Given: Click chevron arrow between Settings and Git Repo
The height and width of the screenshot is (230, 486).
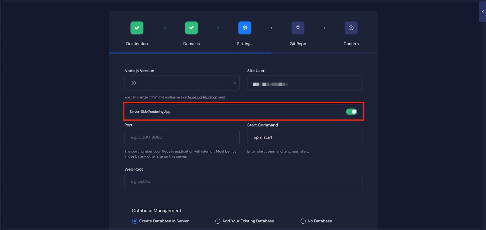Looking at the screenshot, I should pyautogui.click(x=271, y=28).
